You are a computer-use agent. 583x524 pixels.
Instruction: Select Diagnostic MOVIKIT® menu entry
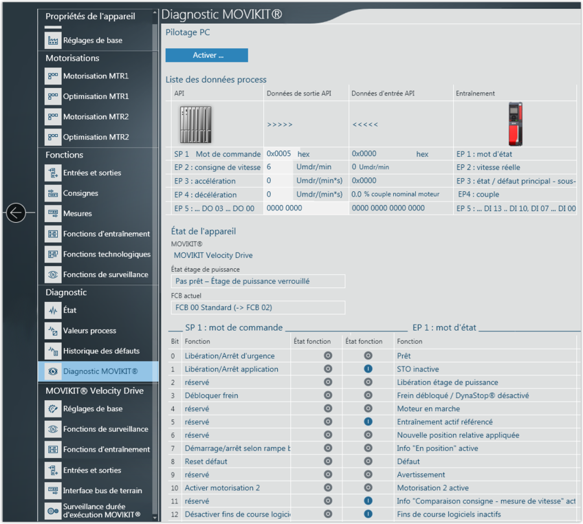[x=100, y=371]
